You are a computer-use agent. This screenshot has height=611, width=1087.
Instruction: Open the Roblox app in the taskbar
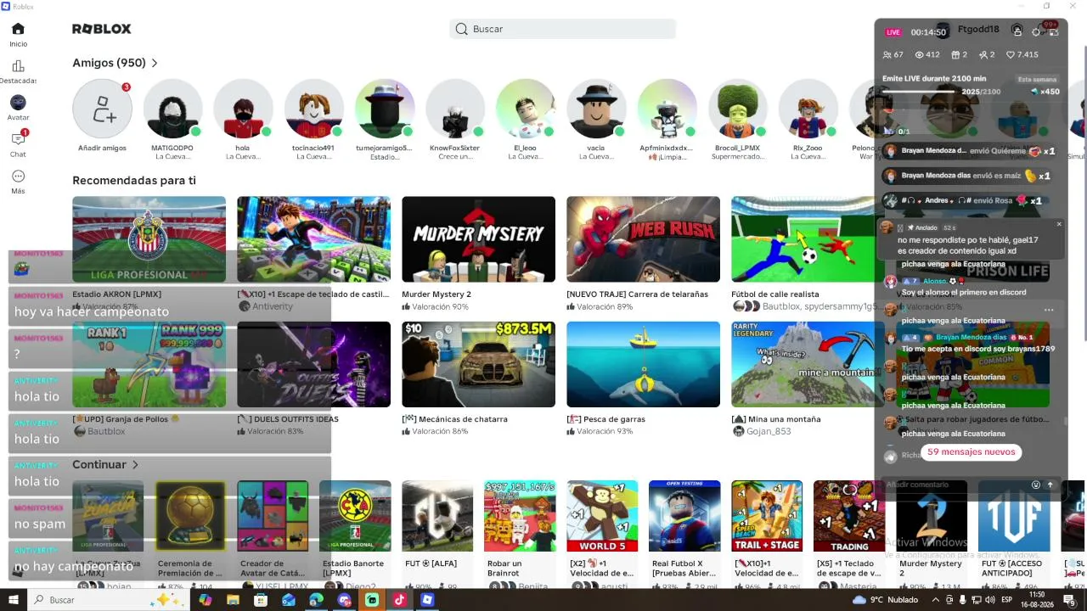427,600
